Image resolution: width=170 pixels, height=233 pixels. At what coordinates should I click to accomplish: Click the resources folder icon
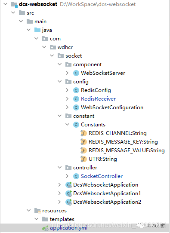37,211
